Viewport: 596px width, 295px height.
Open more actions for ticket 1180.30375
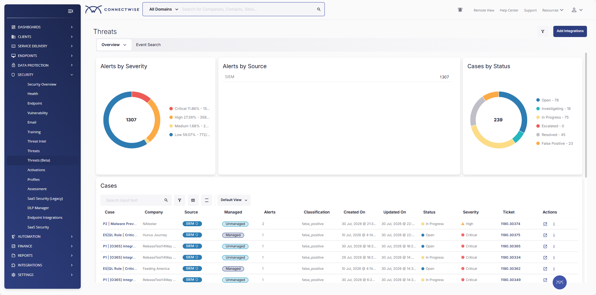click(554, 235)
